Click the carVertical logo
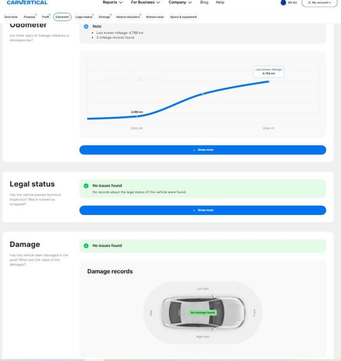This screenshot has width=341, height=361. [x=27, y=3]
